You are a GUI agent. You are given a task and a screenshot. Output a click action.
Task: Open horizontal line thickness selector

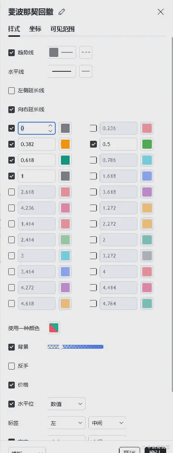(62, 71)
